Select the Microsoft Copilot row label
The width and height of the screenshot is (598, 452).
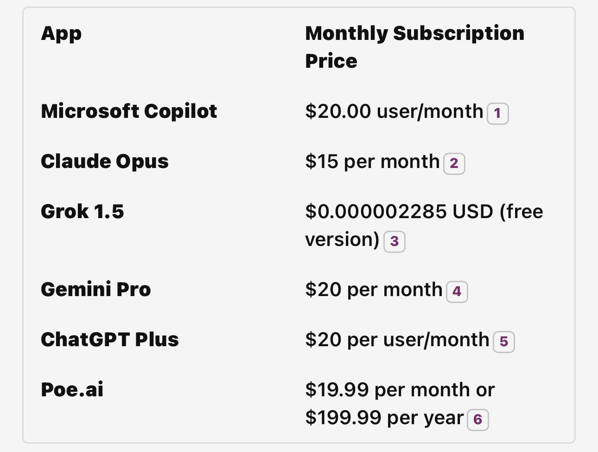coord(129,111)
